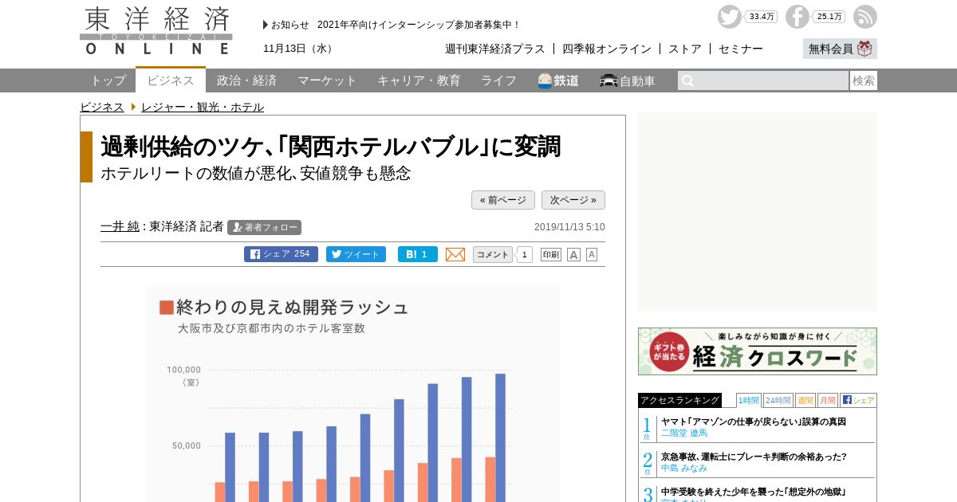The height and width of the screenshot is (502, 957).
Task: Open author 二階堂 遼馬 link
Action: (684, 433)
